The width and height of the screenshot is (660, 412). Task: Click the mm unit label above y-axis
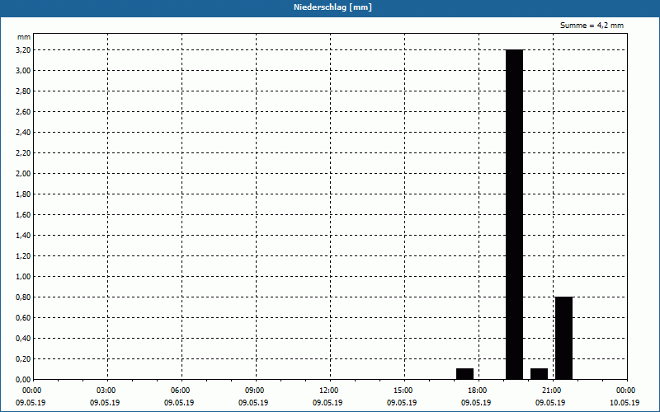[24, 37]
